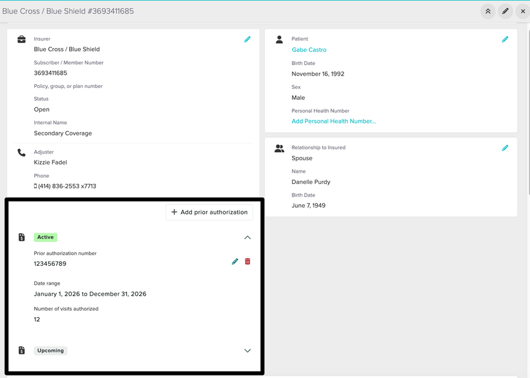Click Add prior authorization button
The image size is (530, 378).
click(x=210, y=212)
